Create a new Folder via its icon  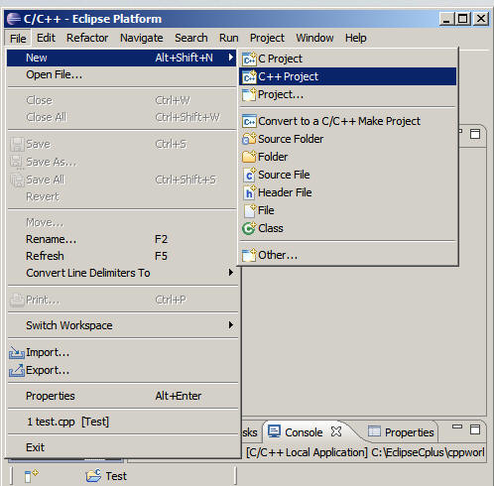[x=249, y=157]
